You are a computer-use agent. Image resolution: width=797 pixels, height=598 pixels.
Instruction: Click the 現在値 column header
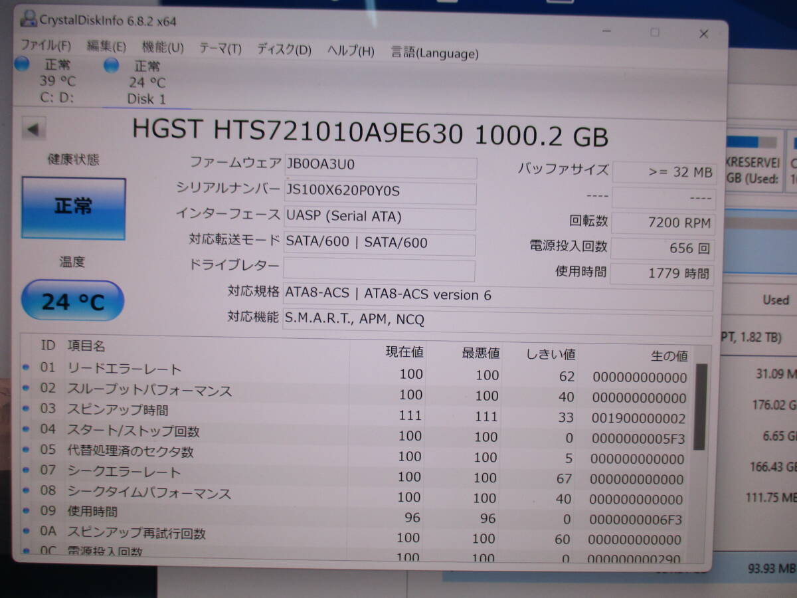404,352
